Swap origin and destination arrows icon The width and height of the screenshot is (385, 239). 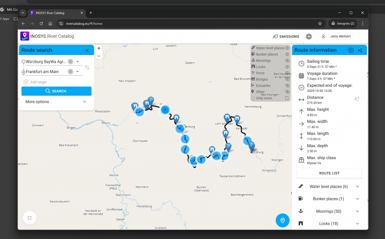pyautogui.click(x=87, y=67)
